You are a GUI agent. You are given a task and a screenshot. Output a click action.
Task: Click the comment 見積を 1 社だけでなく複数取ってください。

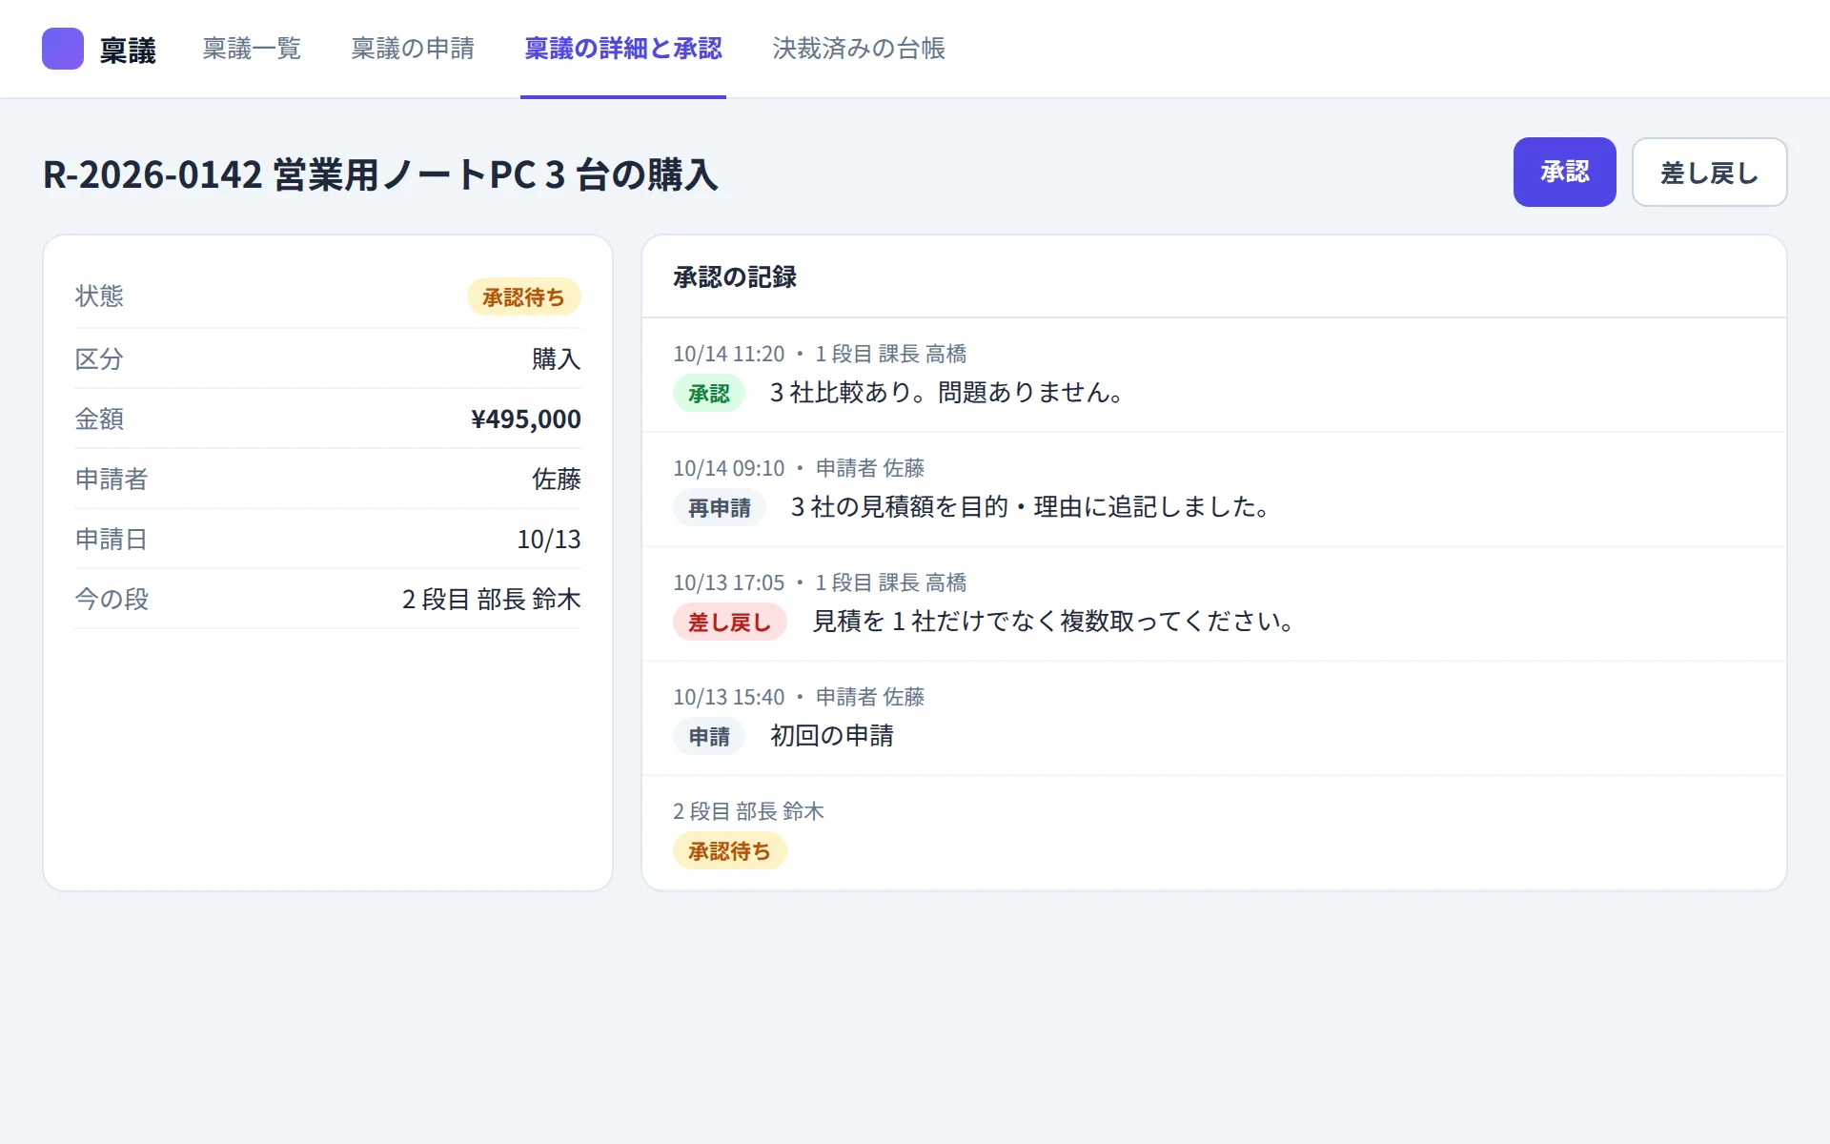point(1052,621)
